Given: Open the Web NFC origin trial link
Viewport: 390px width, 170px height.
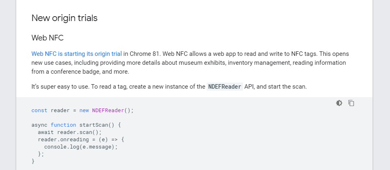Looking at the screenshot, I should coord(77,54).
